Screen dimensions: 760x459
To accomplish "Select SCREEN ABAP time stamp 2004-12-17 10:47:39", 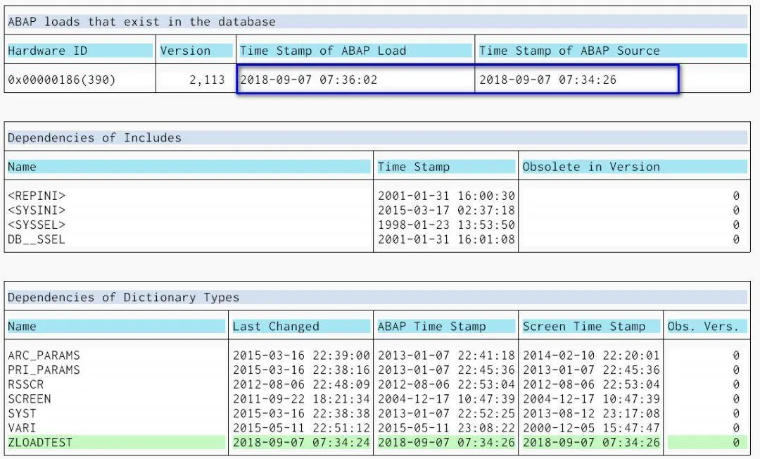I will 446,399.
